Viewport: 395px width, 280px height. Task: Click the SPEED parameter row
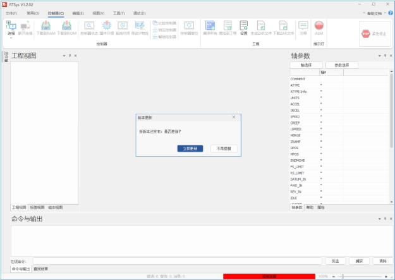coord(339,117)
